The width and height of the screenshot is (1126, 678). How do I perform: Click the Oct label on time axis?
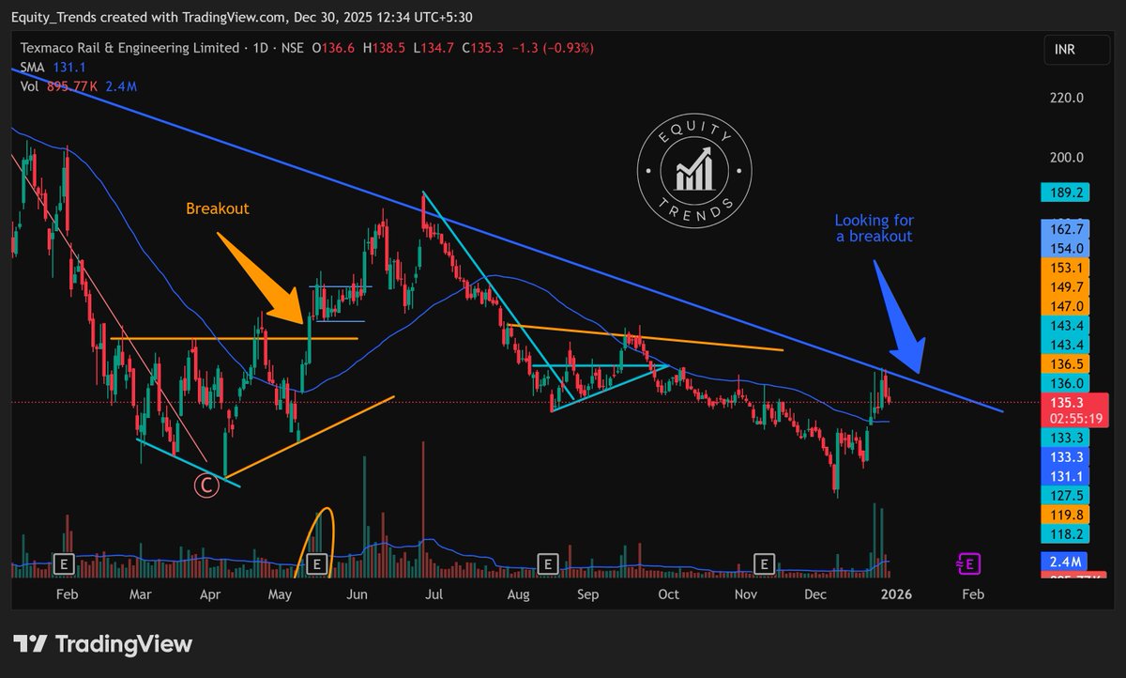pos(668,594)
